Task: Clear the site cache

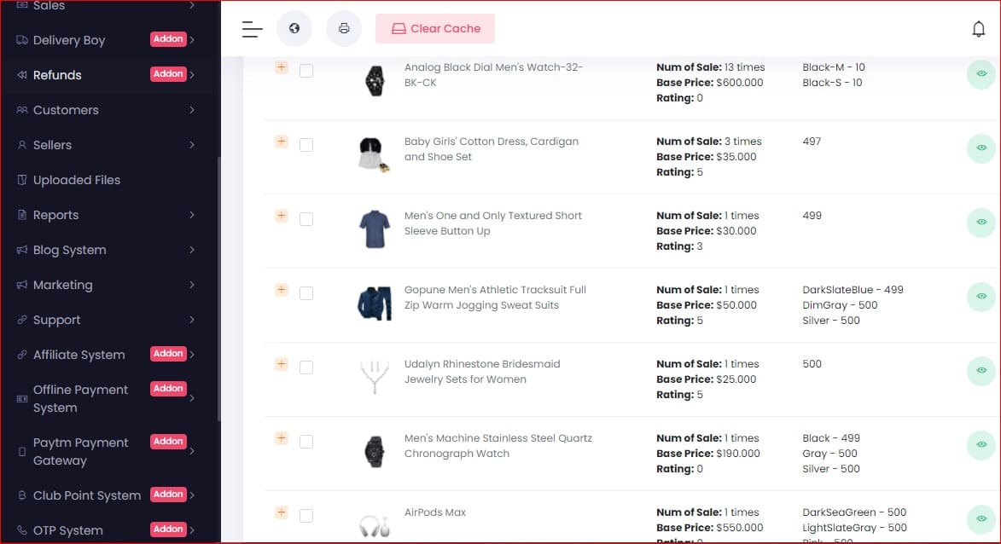Action: tap(434, 29)
